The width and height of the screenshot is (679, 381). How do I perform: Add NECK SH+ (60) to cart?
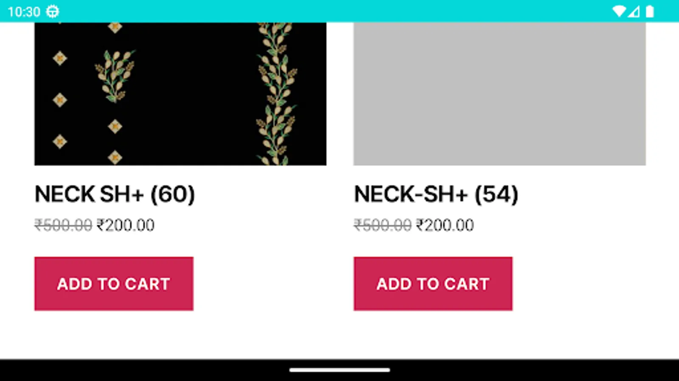point(114,284)
